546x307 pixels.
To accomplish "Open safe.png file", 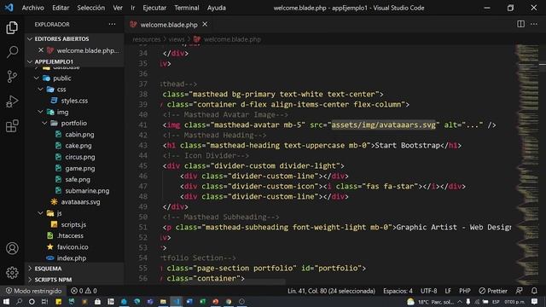I will tap(78, 179).
